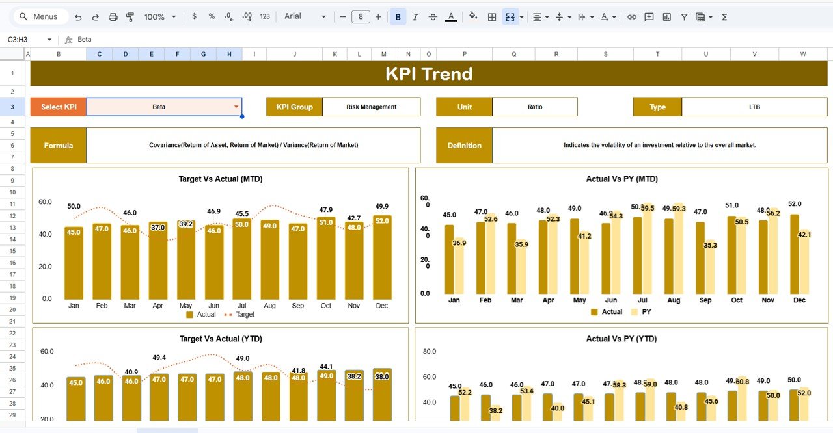The image size is (833, 433).
Task: Open the functions menu via the sigma icon
Action: (724, 16)
